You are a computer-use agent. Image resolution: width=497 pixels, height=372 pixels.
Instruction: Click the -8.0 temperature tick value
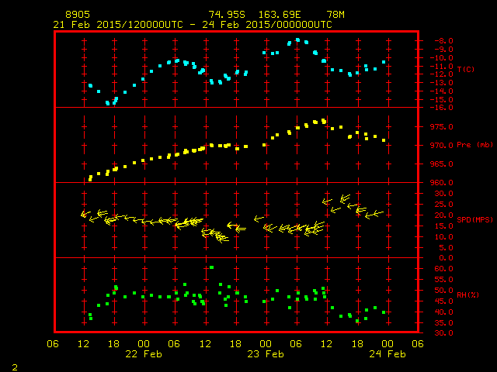443,41
